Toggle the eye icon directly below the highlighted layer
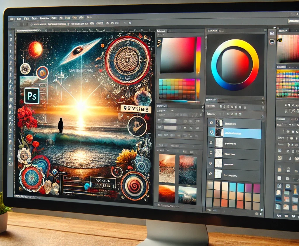Image resolution: width=299 pixels, height=246 pixels. (x=211, y=142)
